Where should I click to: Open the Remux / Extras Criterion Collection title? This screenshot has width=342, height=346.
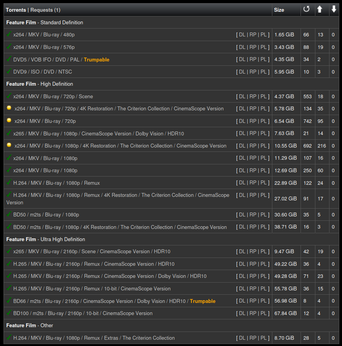coord(94,338)
